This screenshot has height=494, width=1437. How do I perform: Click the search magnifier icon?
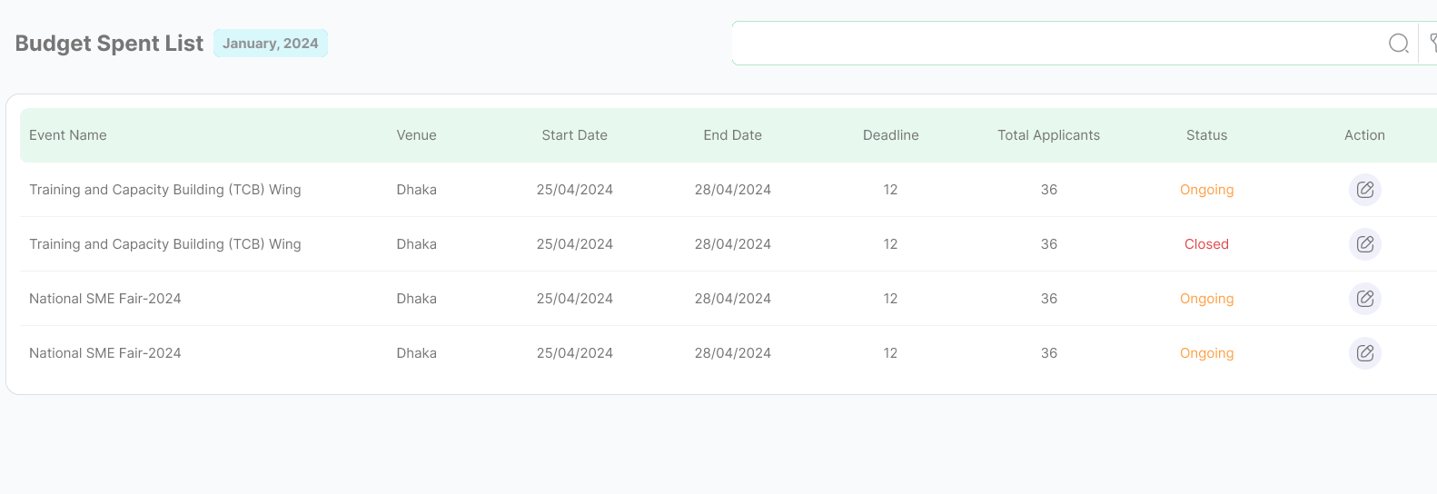click(1399, 43)
